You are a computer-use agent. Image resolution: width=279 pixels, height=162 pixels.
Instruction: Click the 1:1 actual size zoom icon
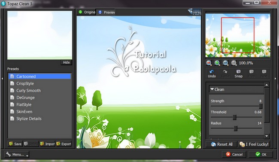234,63
